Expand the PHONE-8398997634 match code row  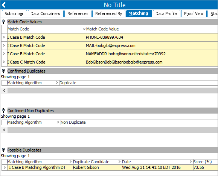coord(4,37)
